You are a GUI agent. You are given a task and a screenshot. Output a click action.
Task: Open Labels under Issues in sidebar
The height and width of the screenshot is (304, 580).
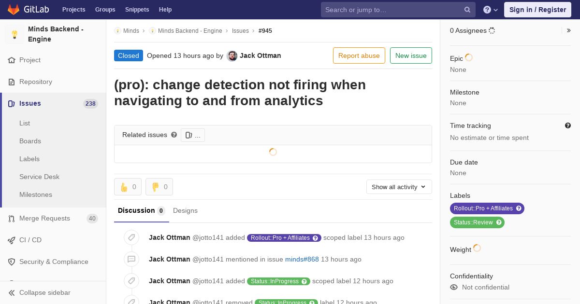coord(29,159)
